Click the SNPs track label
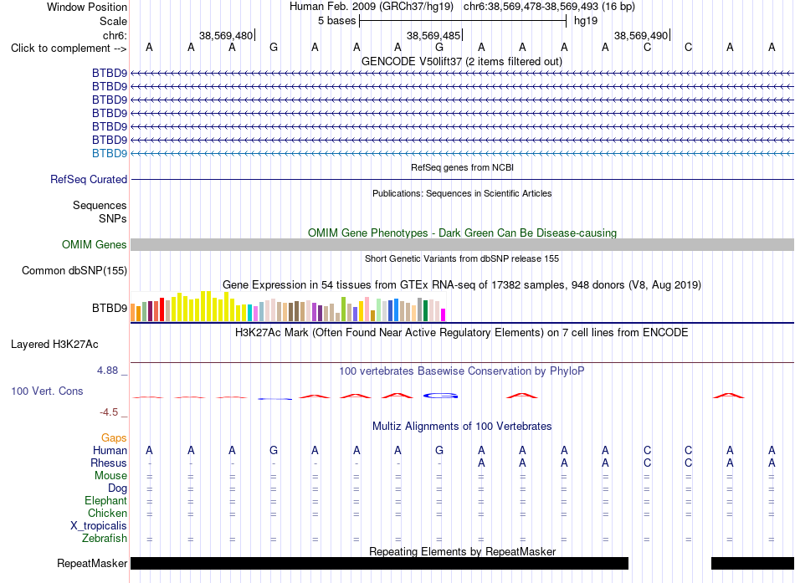 pos(113,218)
